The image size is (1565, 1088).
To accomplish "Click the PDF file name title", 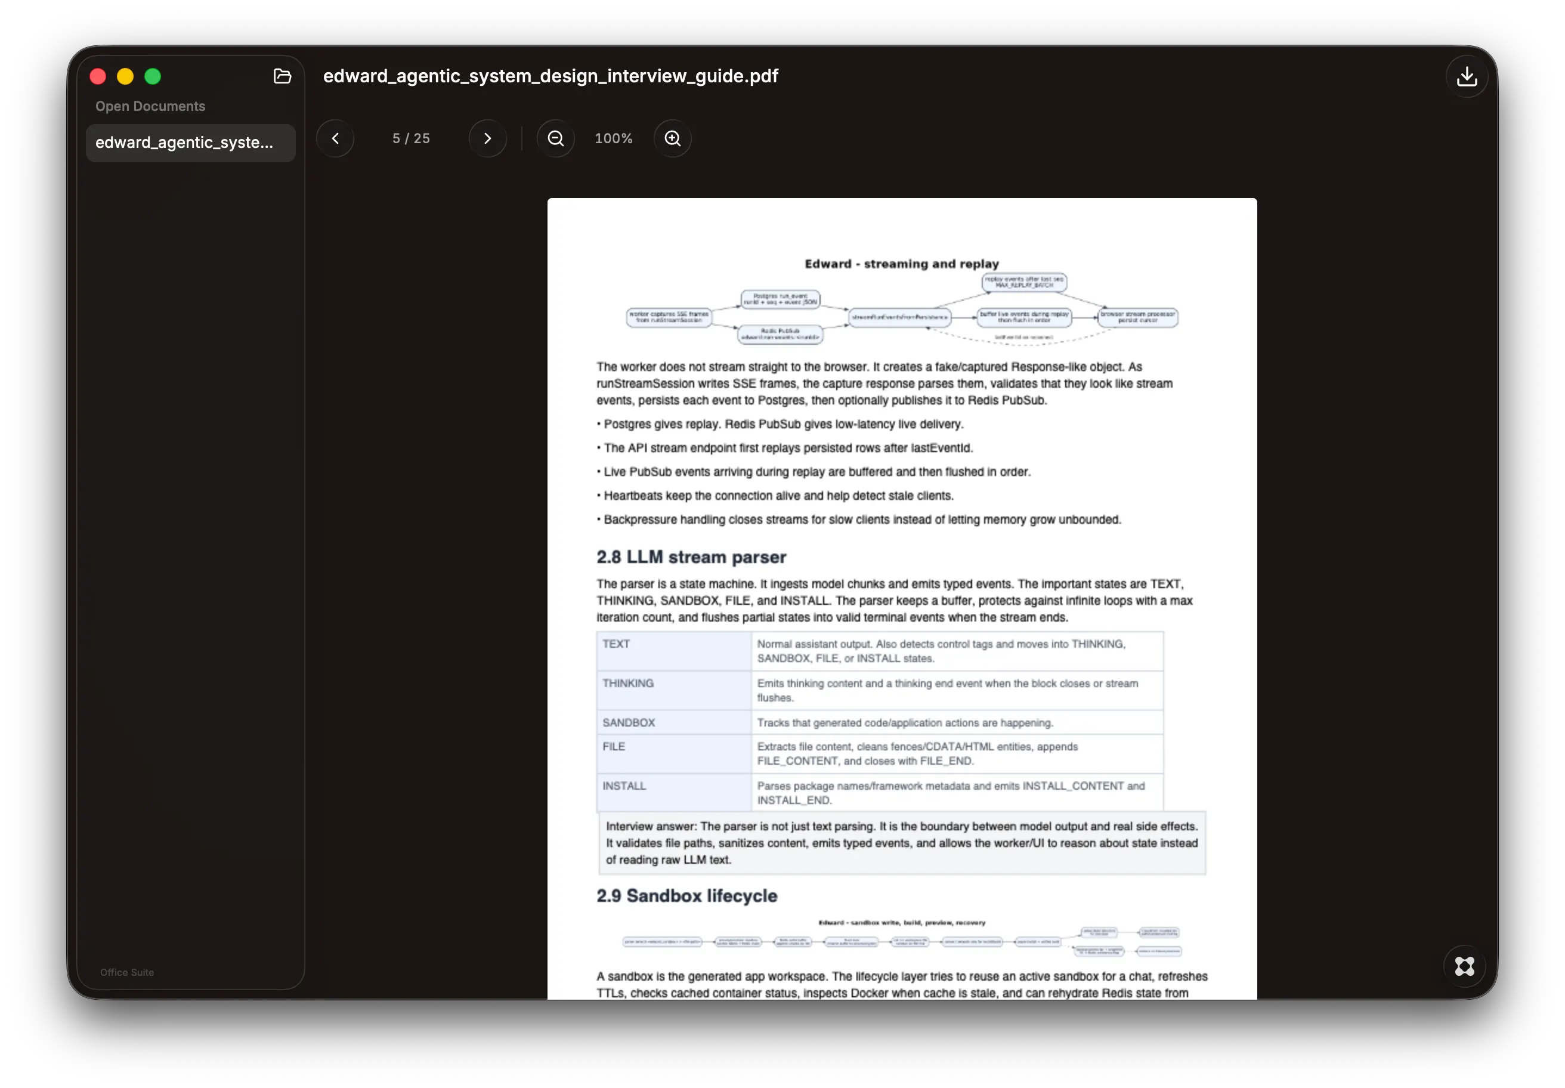I will pyautogui.click(x=550, y=76).
